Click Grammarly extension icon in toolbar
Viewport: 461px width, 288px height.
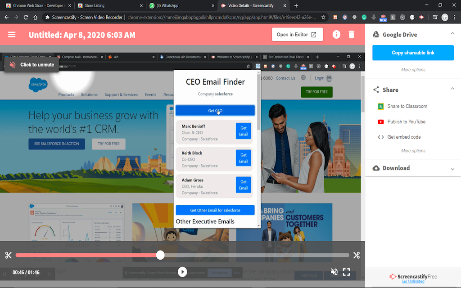click(x=364, y=18)
